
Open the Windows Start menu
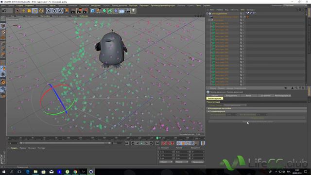[4, 172]
